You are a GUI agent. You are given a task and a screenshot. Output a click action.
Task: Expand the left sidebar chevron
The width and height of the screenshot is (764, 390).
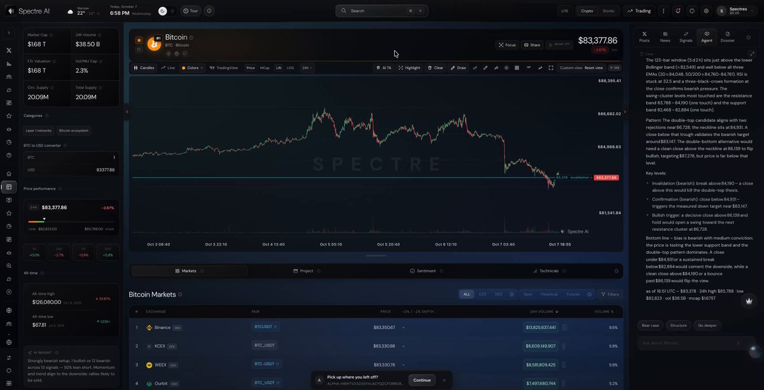(9, 33)
